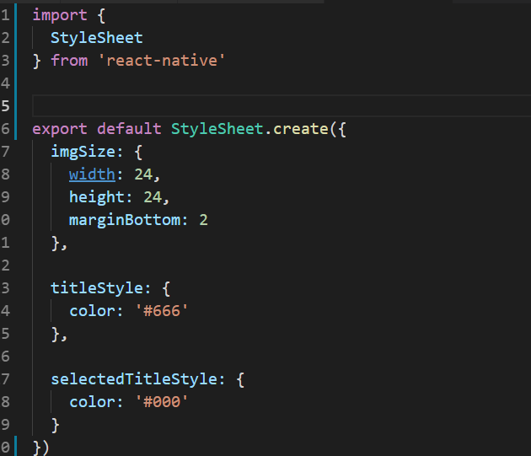Click 'color' key inside selectedTitleStyle
This screenshot has width=531, height=456.
92,402
